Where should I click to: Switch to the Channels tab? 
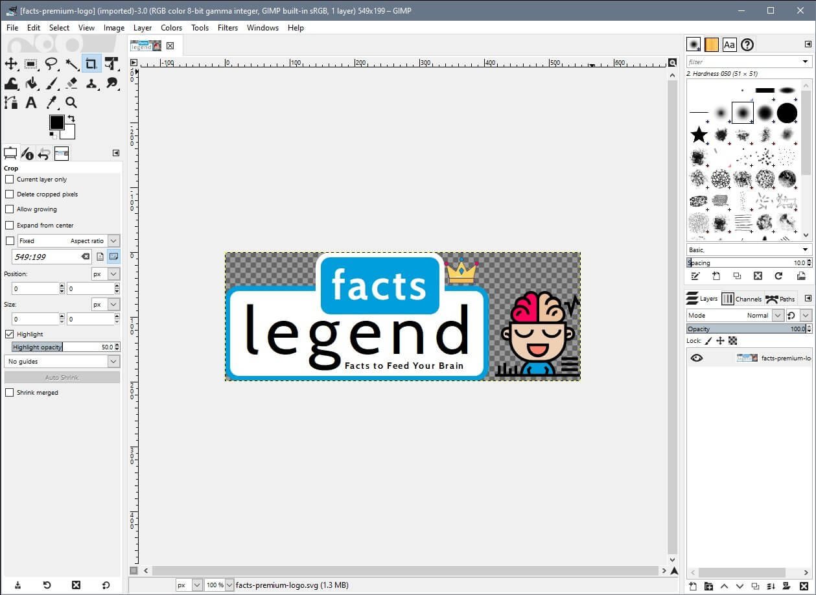pos(742,299)
